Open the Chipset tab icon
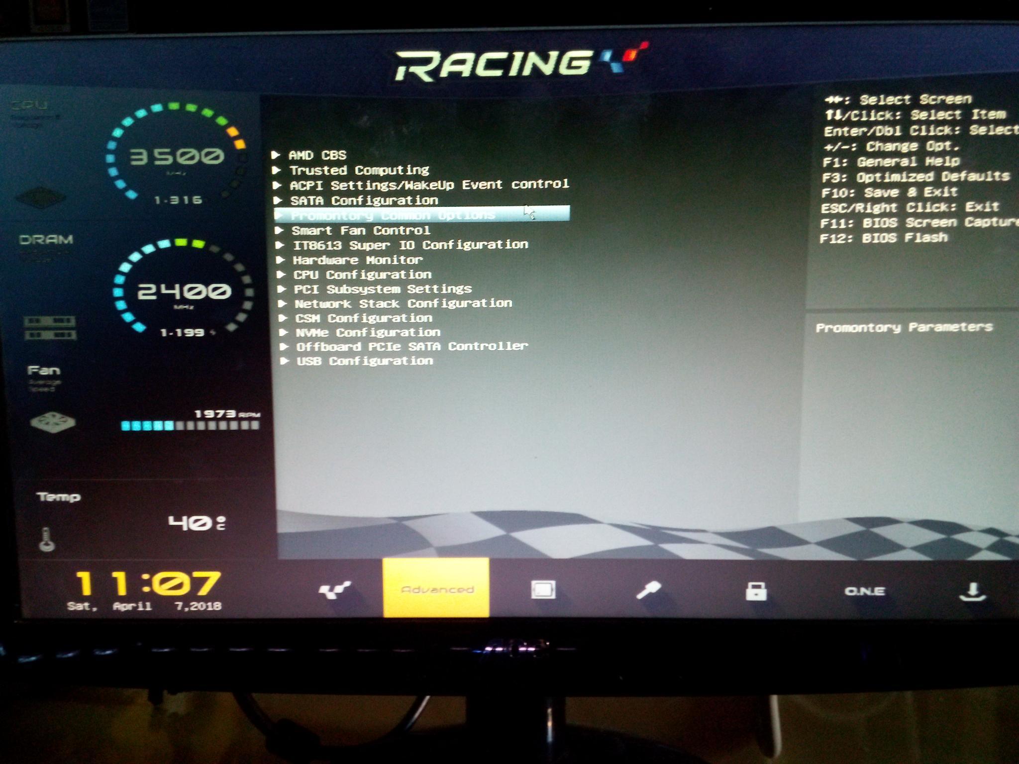Image resolution: width=1019 pixels, height=764 pixels. (x=543, y=590)
